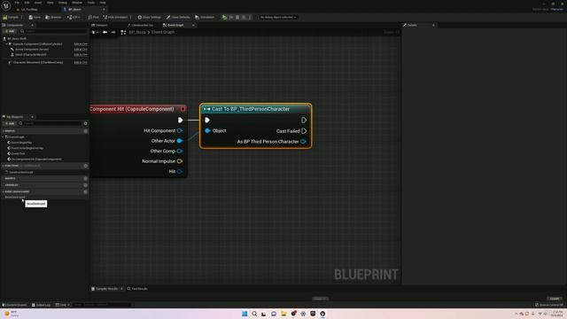Select Event Tick in My Blueprint

pyautogui.click(x=18, y=153)
